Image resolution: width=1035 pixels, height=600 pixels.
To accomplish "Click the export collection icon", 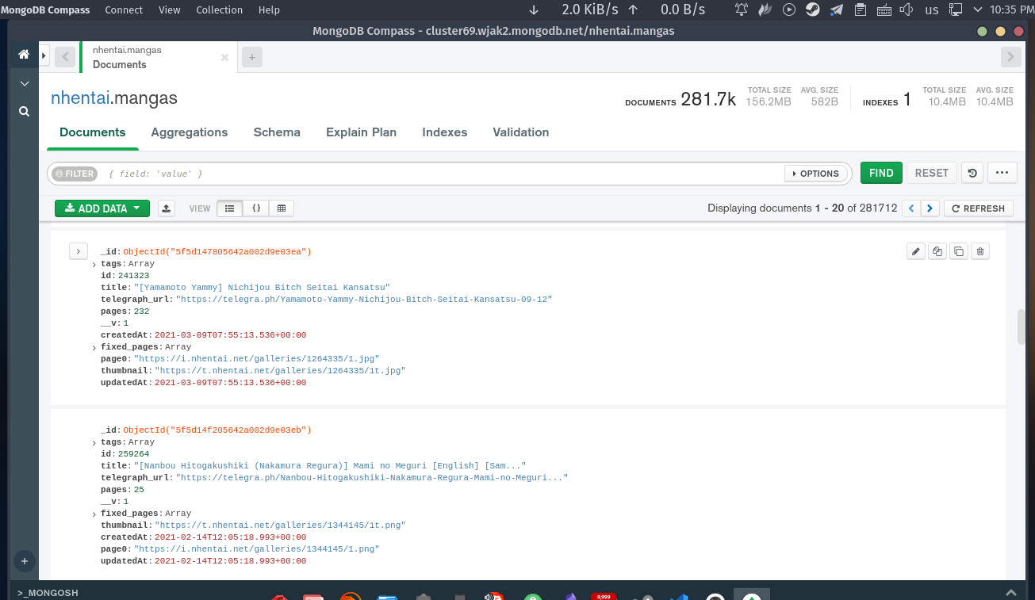I will [x=167, y=208].
